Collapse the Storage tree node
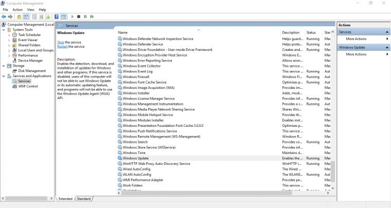The height and width of the screenshot is (208, 391). tap(4, 66)
